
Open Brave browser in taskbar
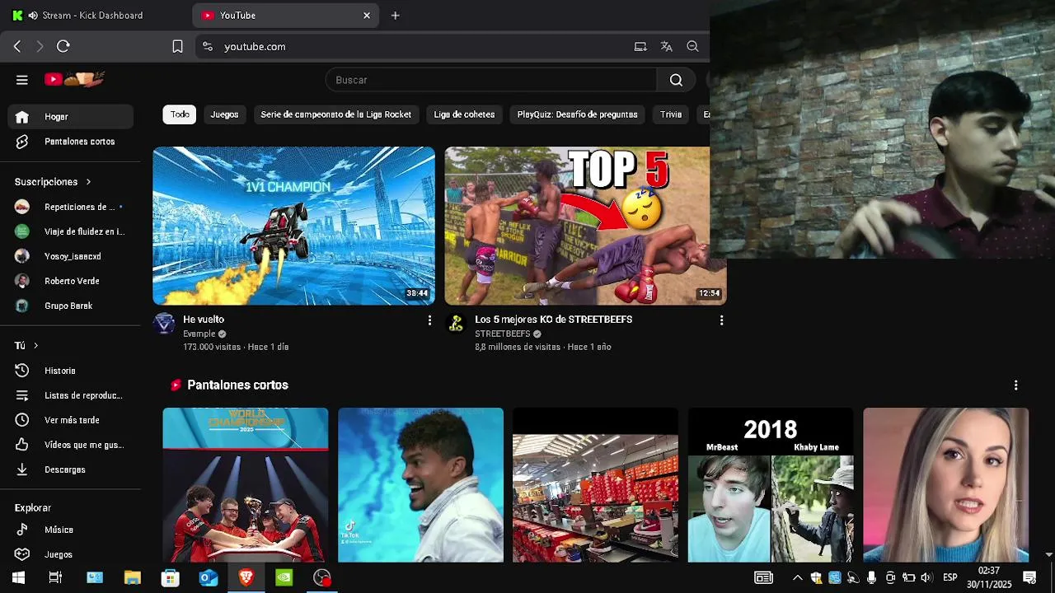point(246,577)
